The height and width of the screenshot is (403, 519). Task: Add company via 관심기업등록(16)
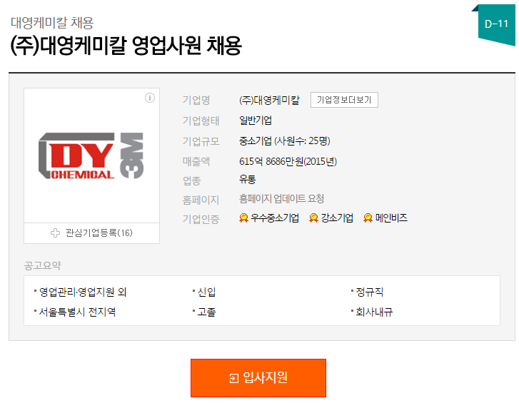91,233
